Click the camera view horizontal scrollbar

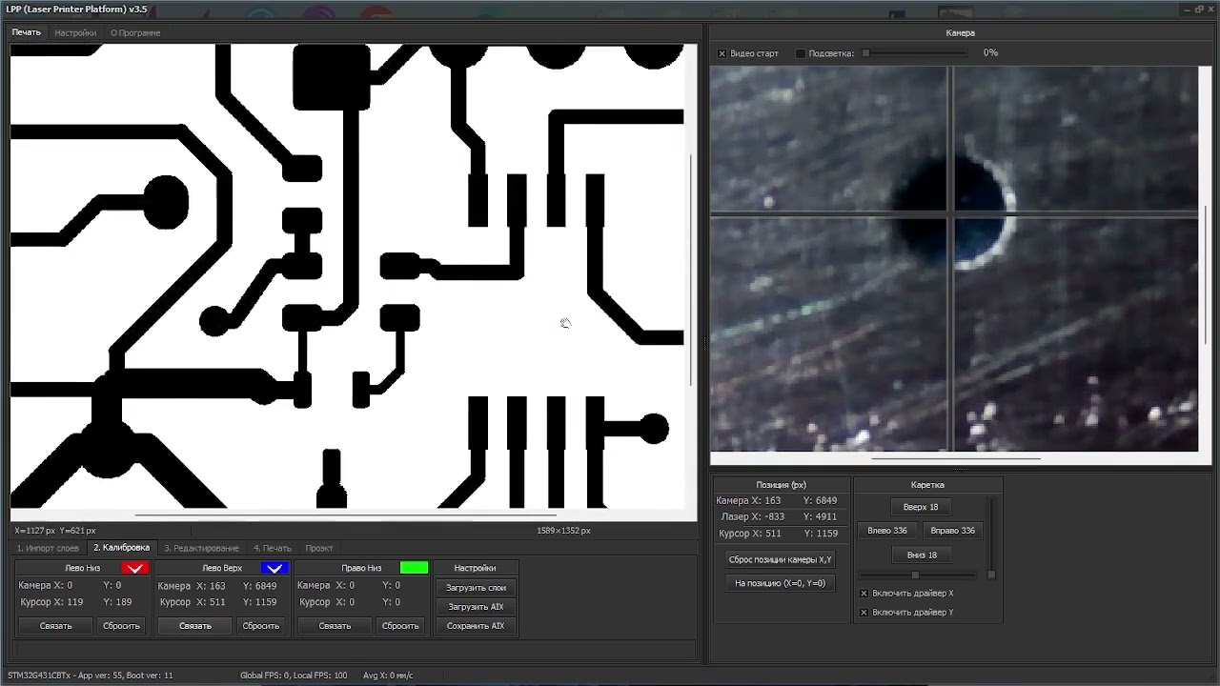click(x=954, y=458)
